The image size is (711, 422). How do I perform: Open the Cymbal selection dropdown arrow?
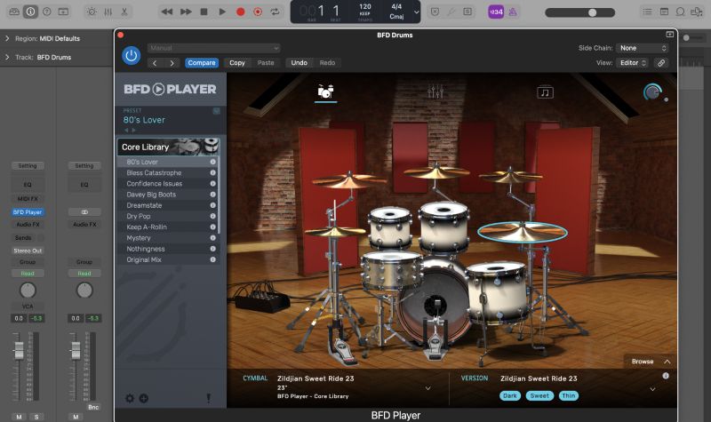427,388
